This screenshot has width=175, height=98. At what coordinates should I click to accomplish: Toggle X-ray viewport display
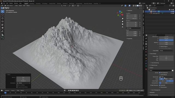(134, 6)
